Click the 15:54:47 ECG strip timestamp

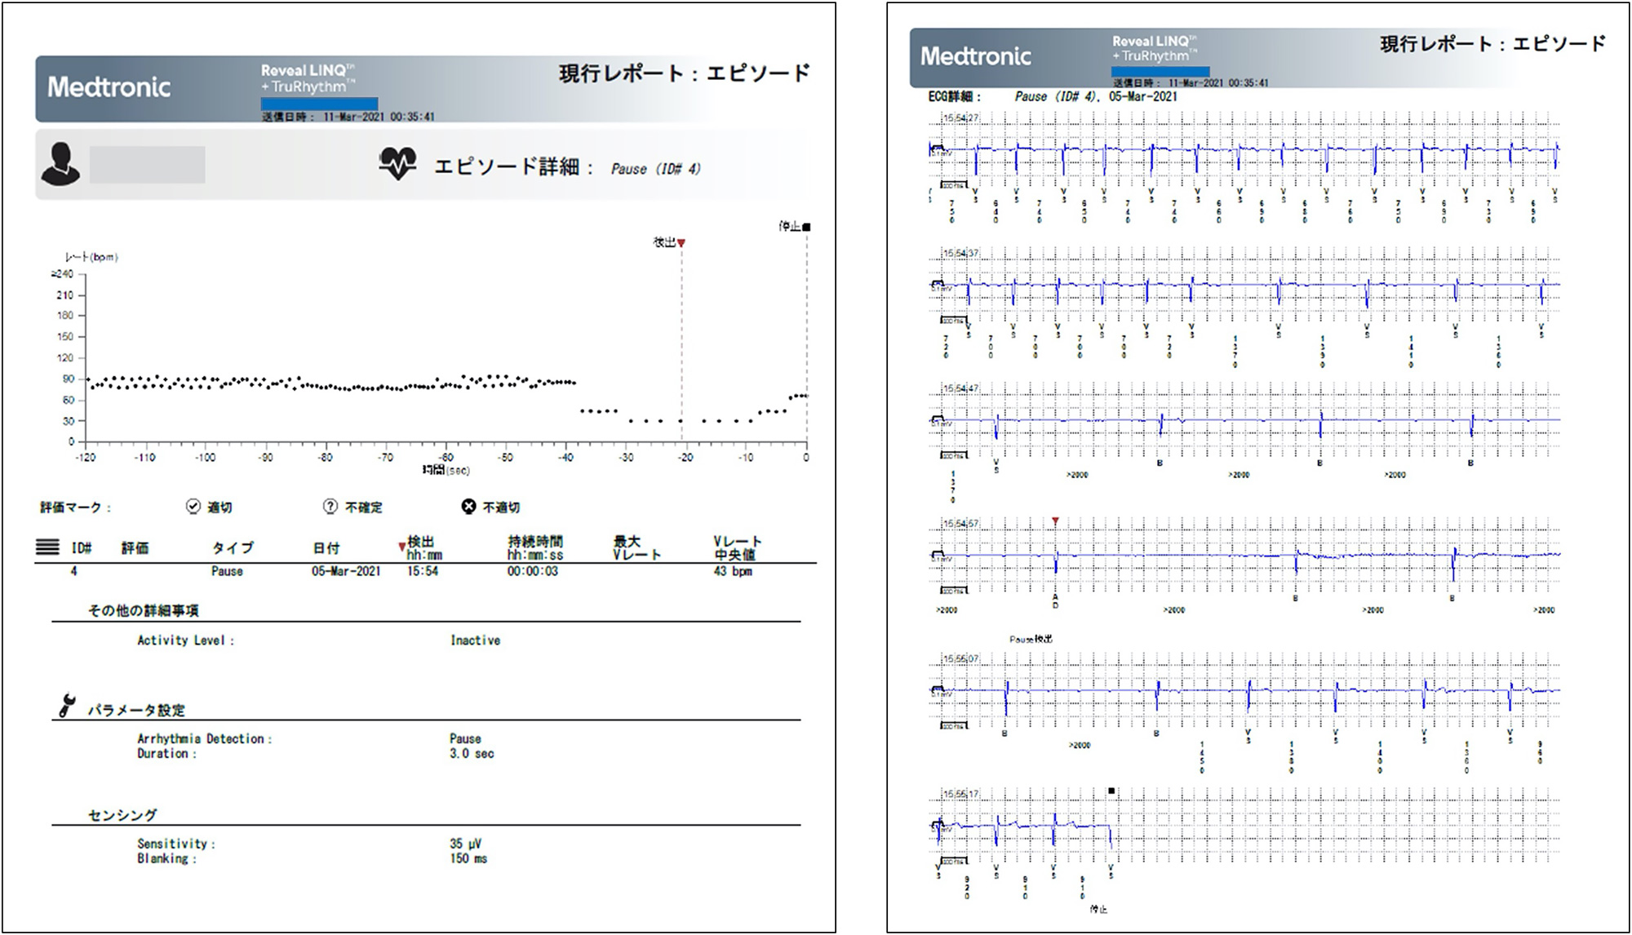[x=961, y=388]
